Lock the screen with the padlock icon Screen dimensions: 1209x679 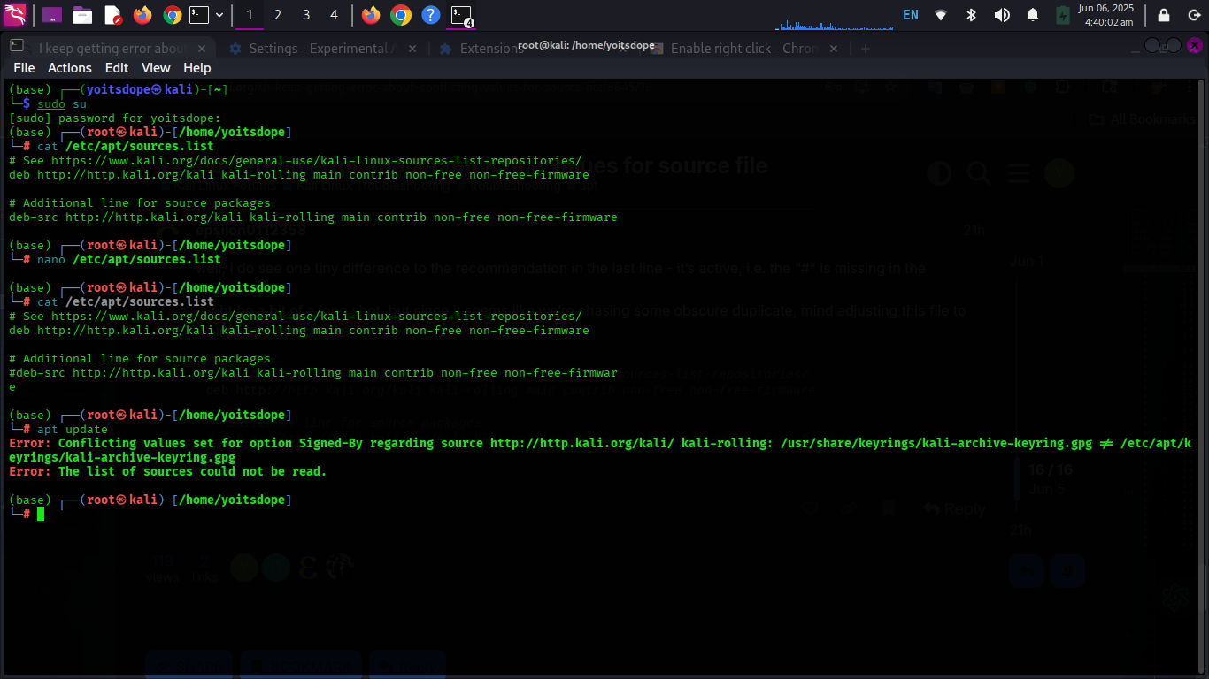[1164, 14]
